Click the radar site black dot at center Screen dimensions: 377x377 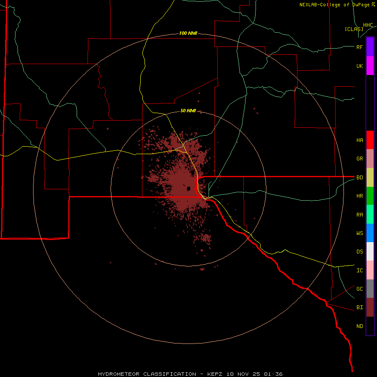click(189, 188)
